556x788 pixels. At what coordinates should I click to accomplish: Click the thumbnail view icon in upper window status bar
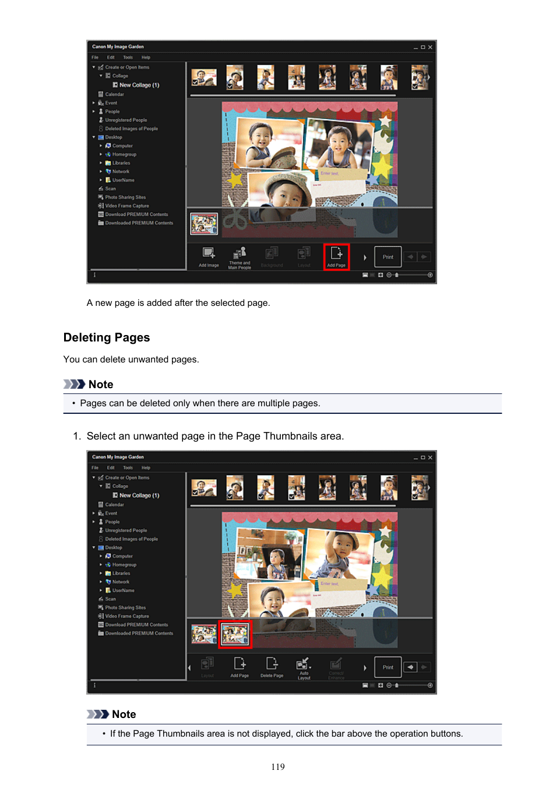click(x=365, y=275)
